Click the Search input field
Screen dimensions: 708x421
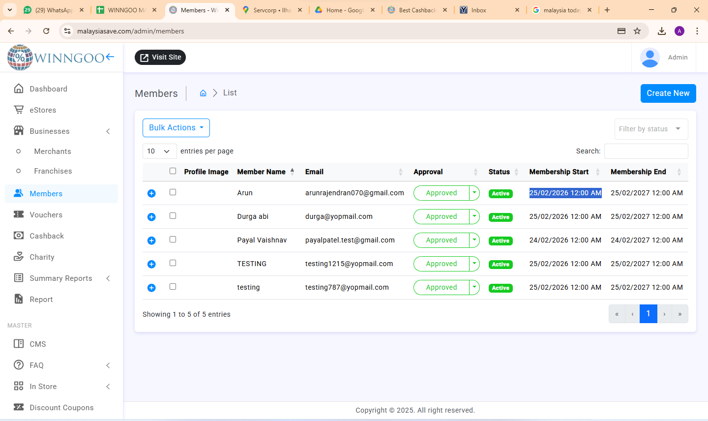tap(646, 151)
